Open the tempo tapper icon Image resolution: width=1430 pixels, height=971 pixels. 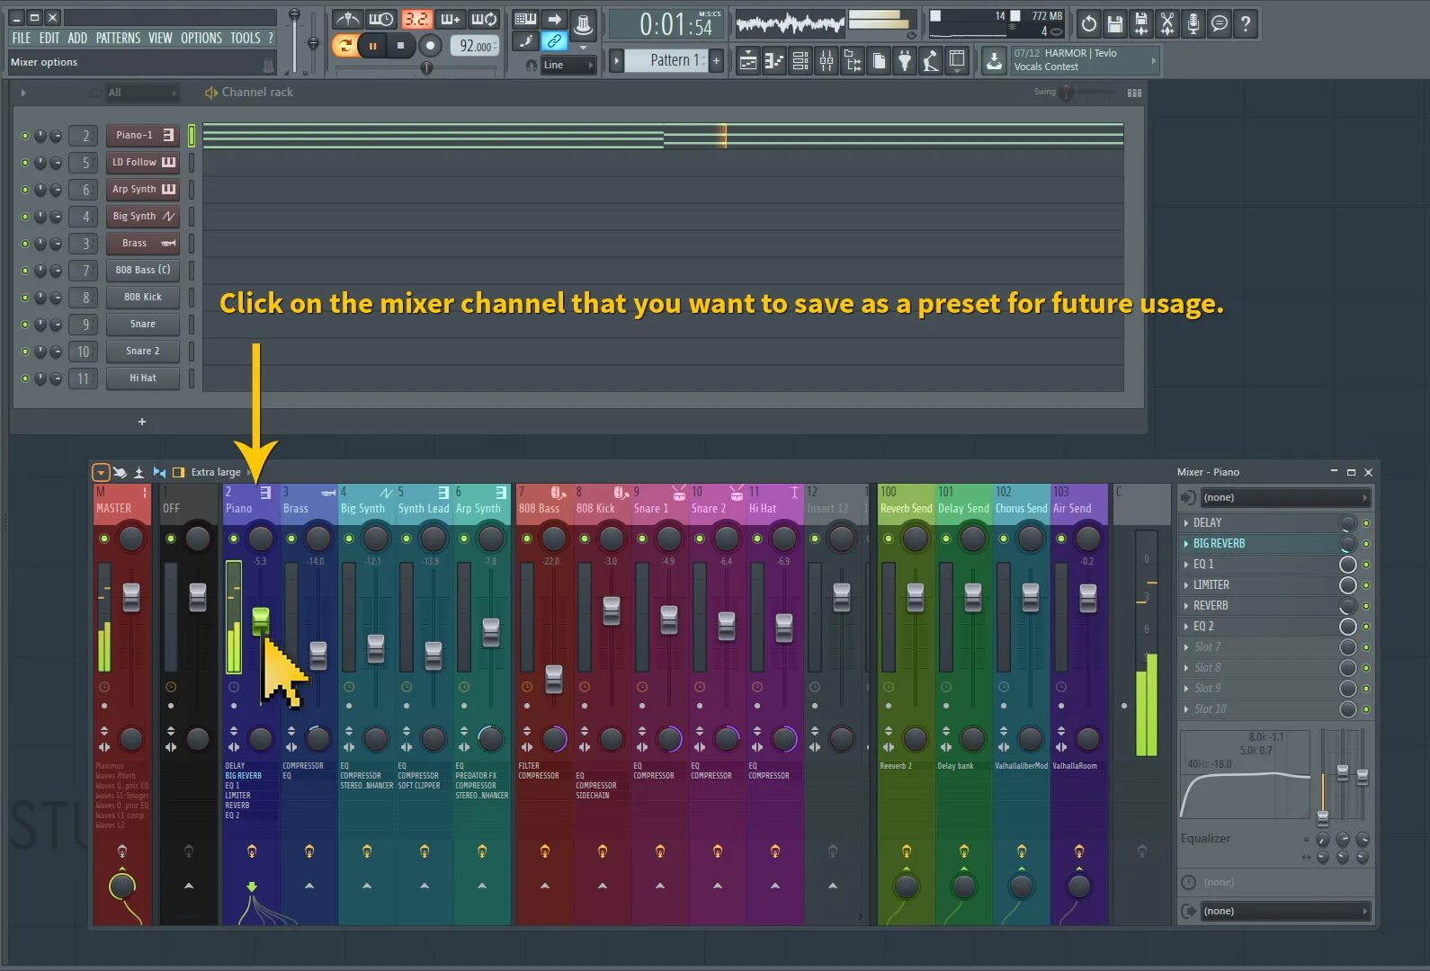tap(931, 61)
